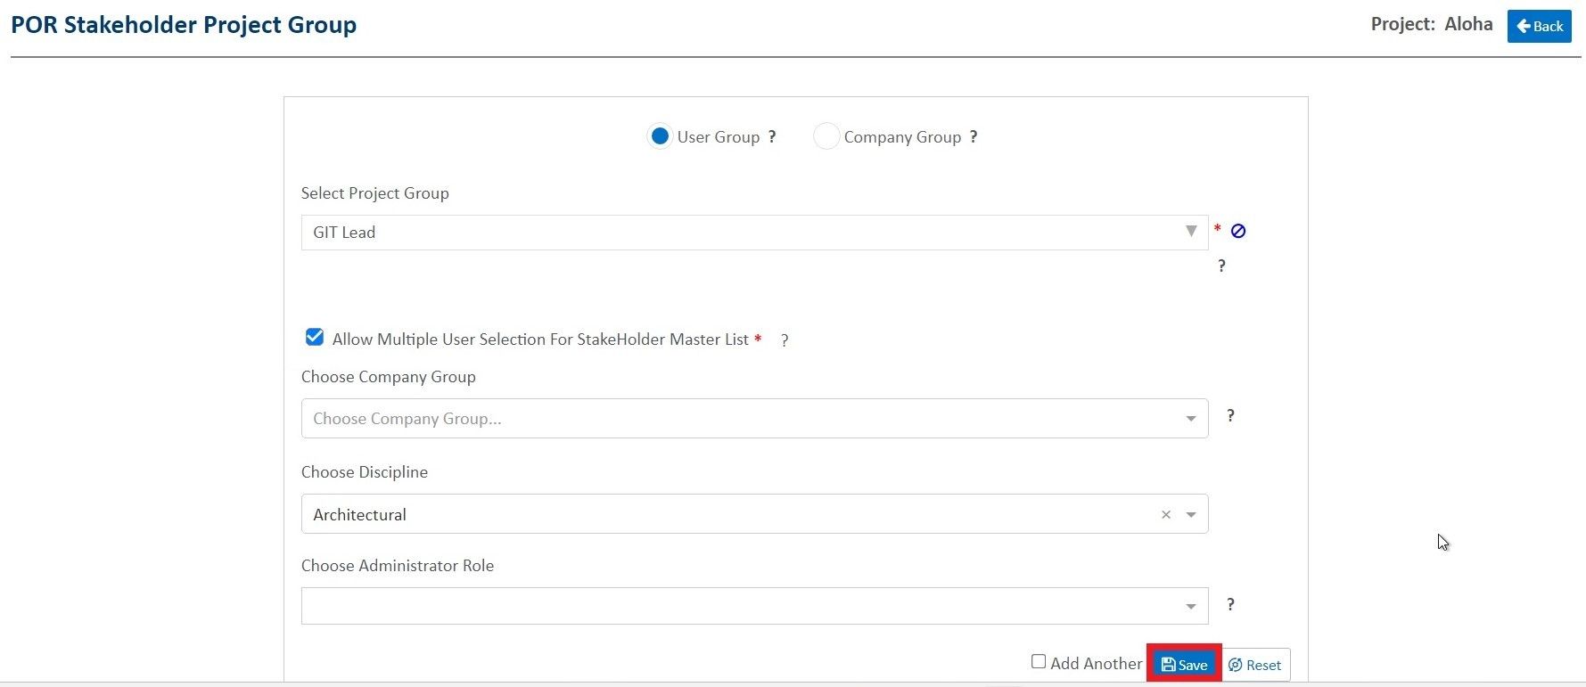The width and height of the screenshot is (1586, 687).
Task: Clear the Architectural discipline selection
Action: click(1165, 515)
